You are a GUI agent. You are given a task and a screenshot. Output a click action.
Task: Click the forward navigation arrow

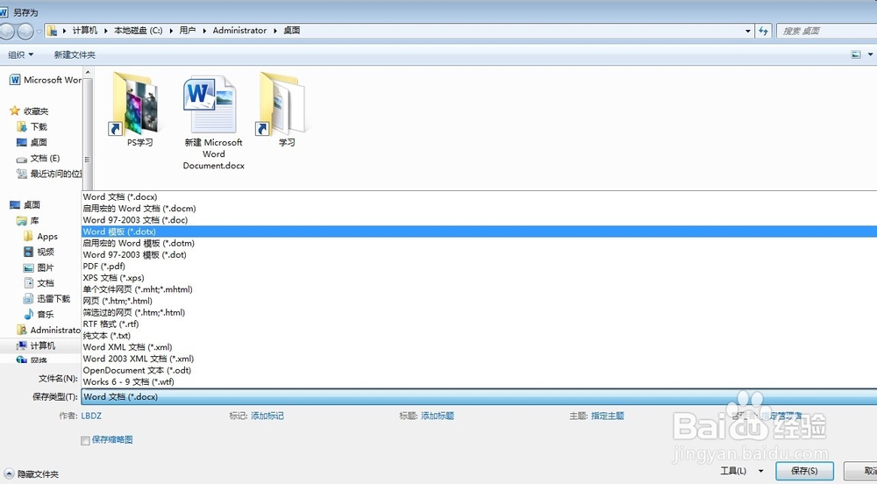tap(25, 32)
